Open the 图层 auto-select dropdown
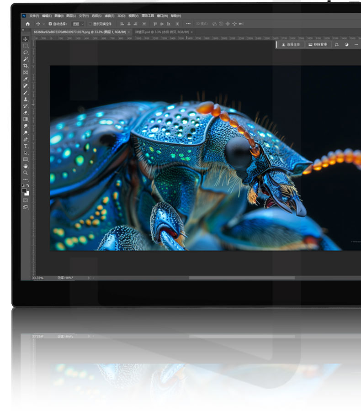The height and width of the screenshot is (411, 361). tap(78, 24)
